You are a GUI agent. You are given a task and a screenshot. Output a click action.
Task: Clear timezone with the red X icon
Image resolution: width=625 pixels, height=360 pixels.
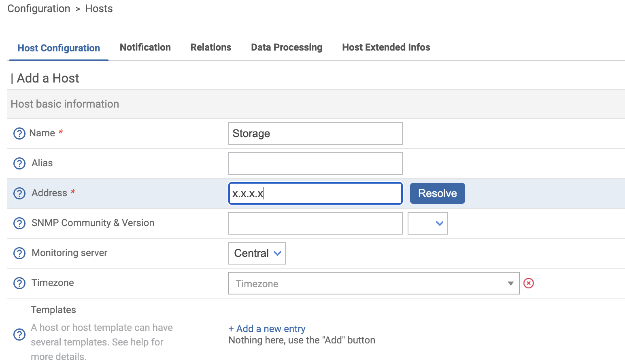coord(528,283)
